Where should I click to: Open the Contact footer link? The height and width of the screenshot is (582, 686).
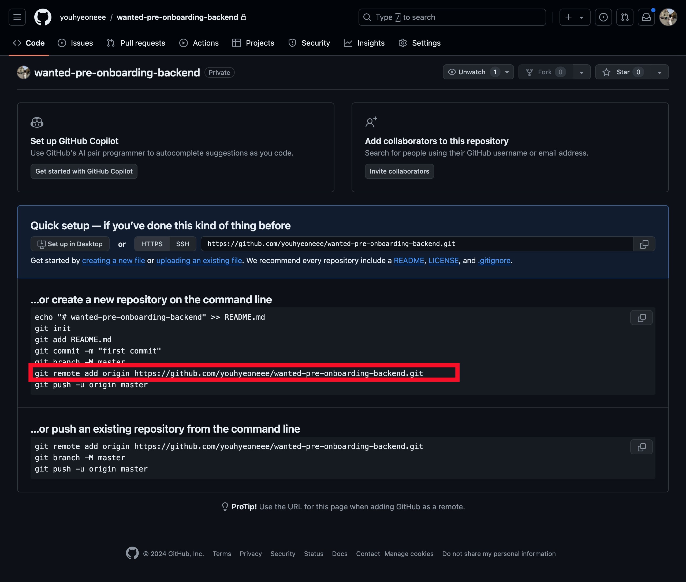click(x=368, y=554)
